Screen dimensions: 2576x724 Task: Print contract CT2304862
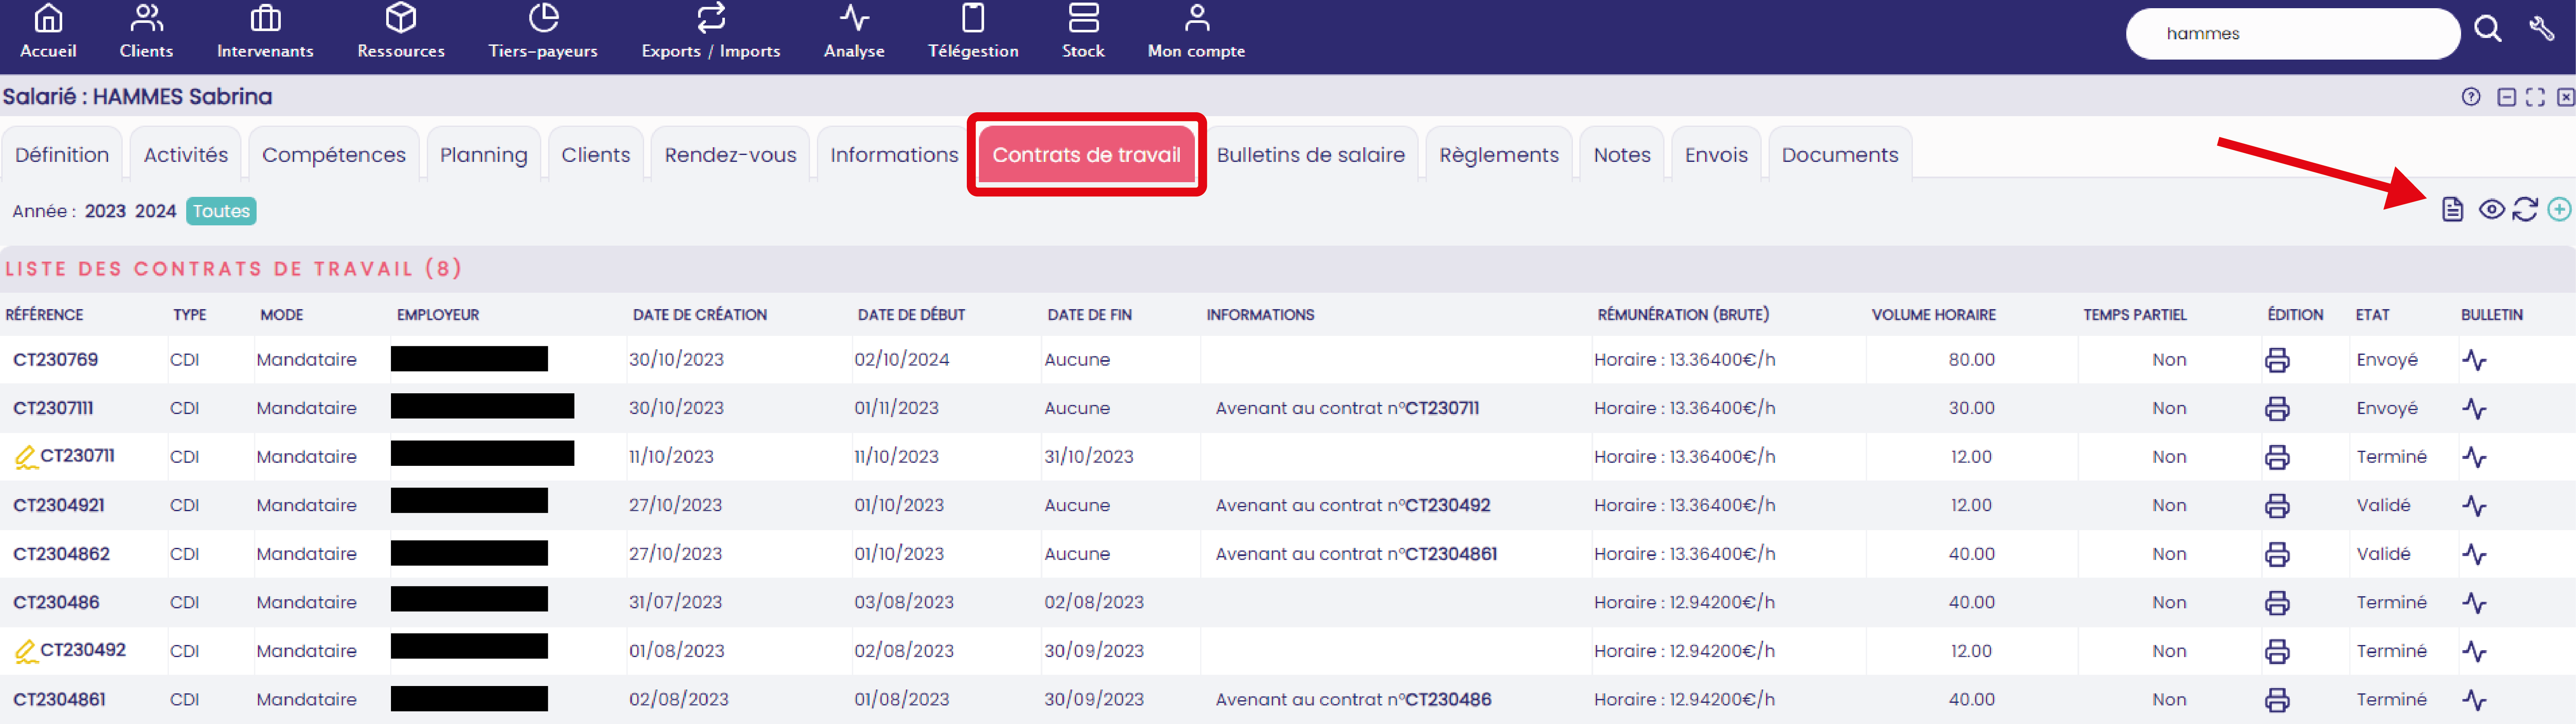click(2277, 554)
